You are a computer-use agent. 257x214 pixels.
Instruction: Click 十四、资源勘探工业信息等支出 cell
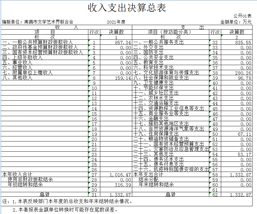(x=171, y=108)
